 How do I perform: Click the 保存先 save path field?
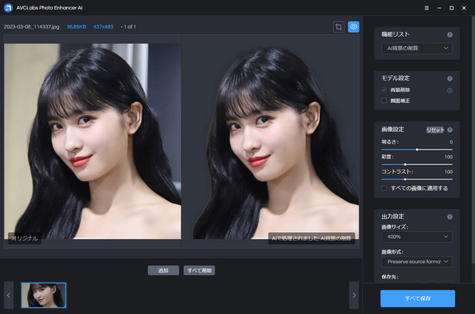[402, 282]
